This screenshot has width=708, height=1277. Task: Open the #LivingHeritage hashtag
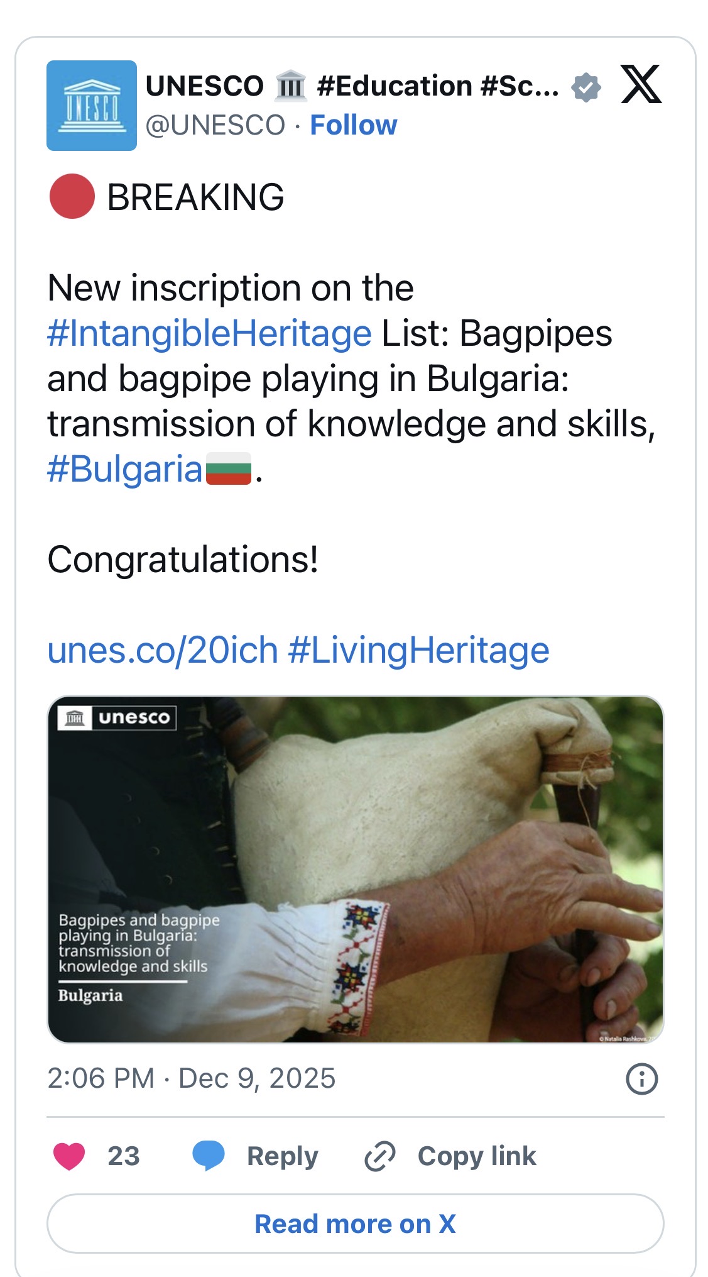418,650
